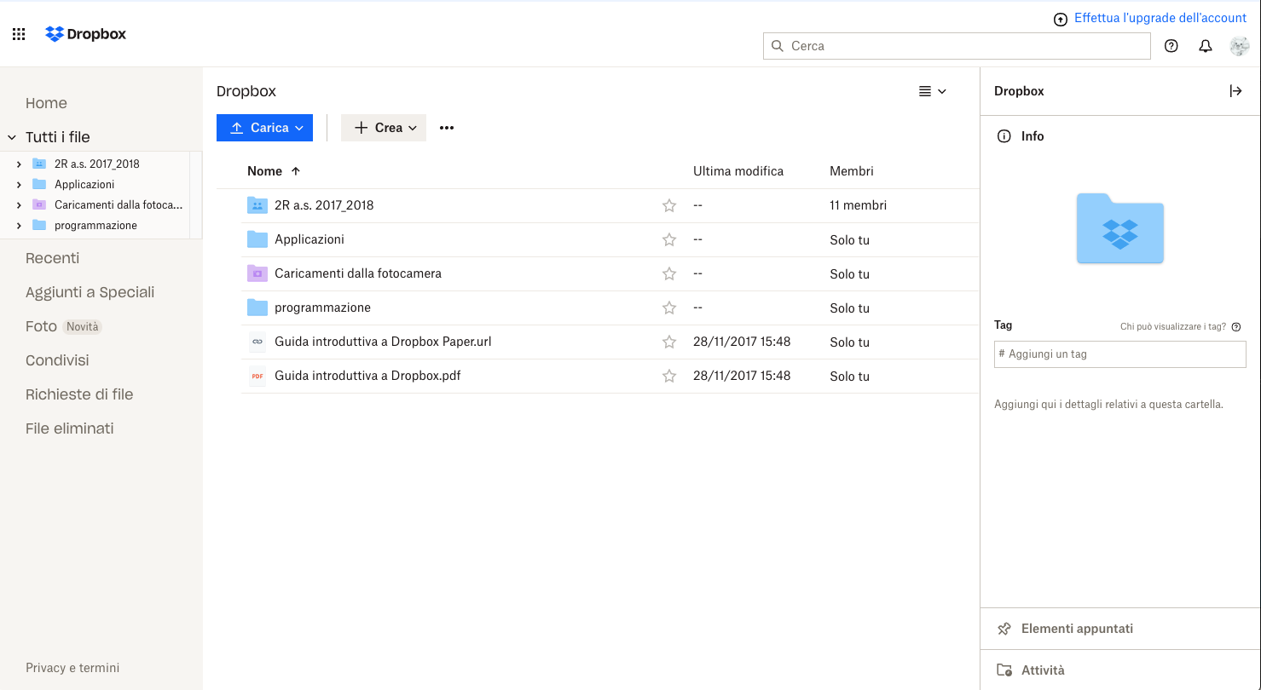
Task: Click the Nome column header label
Action: (x=264, y=171)
